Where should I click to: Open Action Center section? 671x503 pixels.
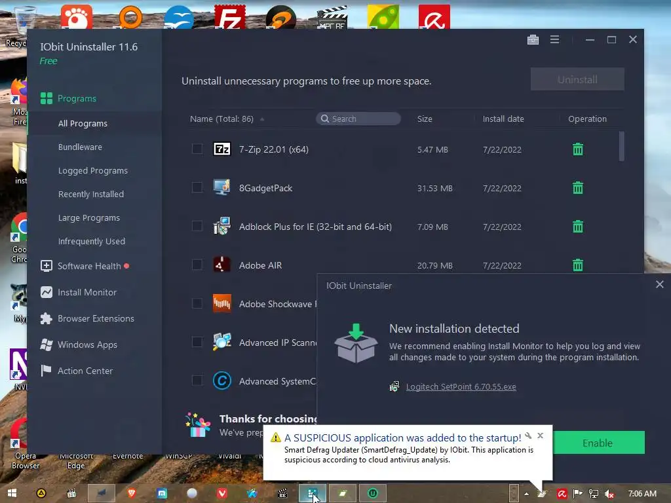click(76, 371)
